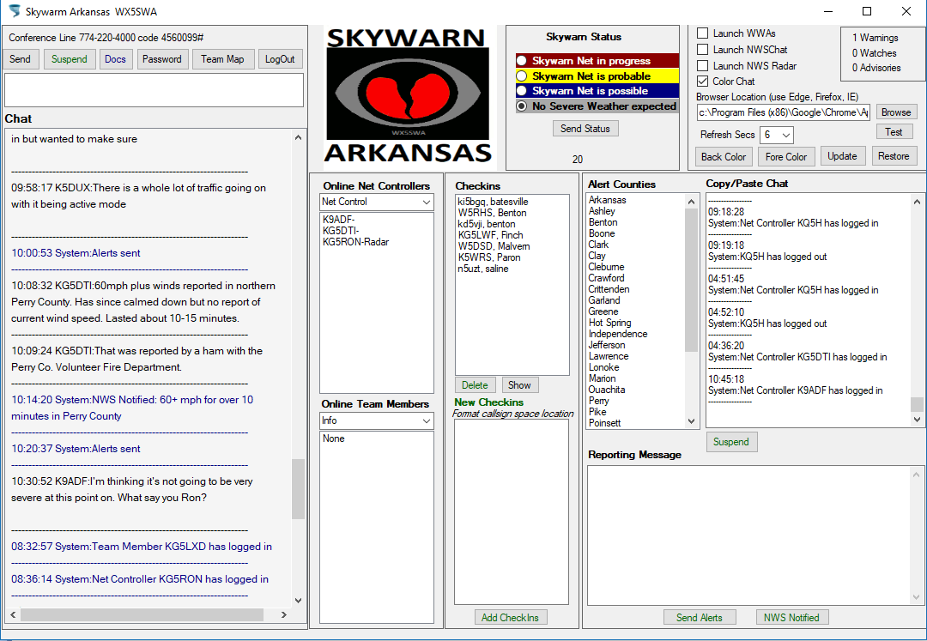Select checkin 'n5uzt, saline'

click(x=483, y=269)
